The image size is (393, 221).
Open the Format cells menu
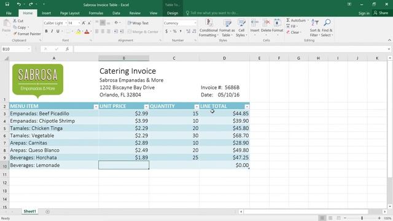pos(278,27)
